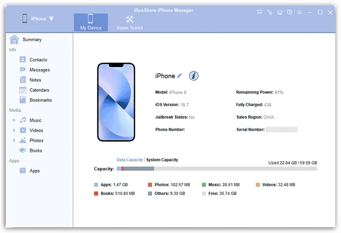Click the Free space legend swatch

tap(204, 193)
